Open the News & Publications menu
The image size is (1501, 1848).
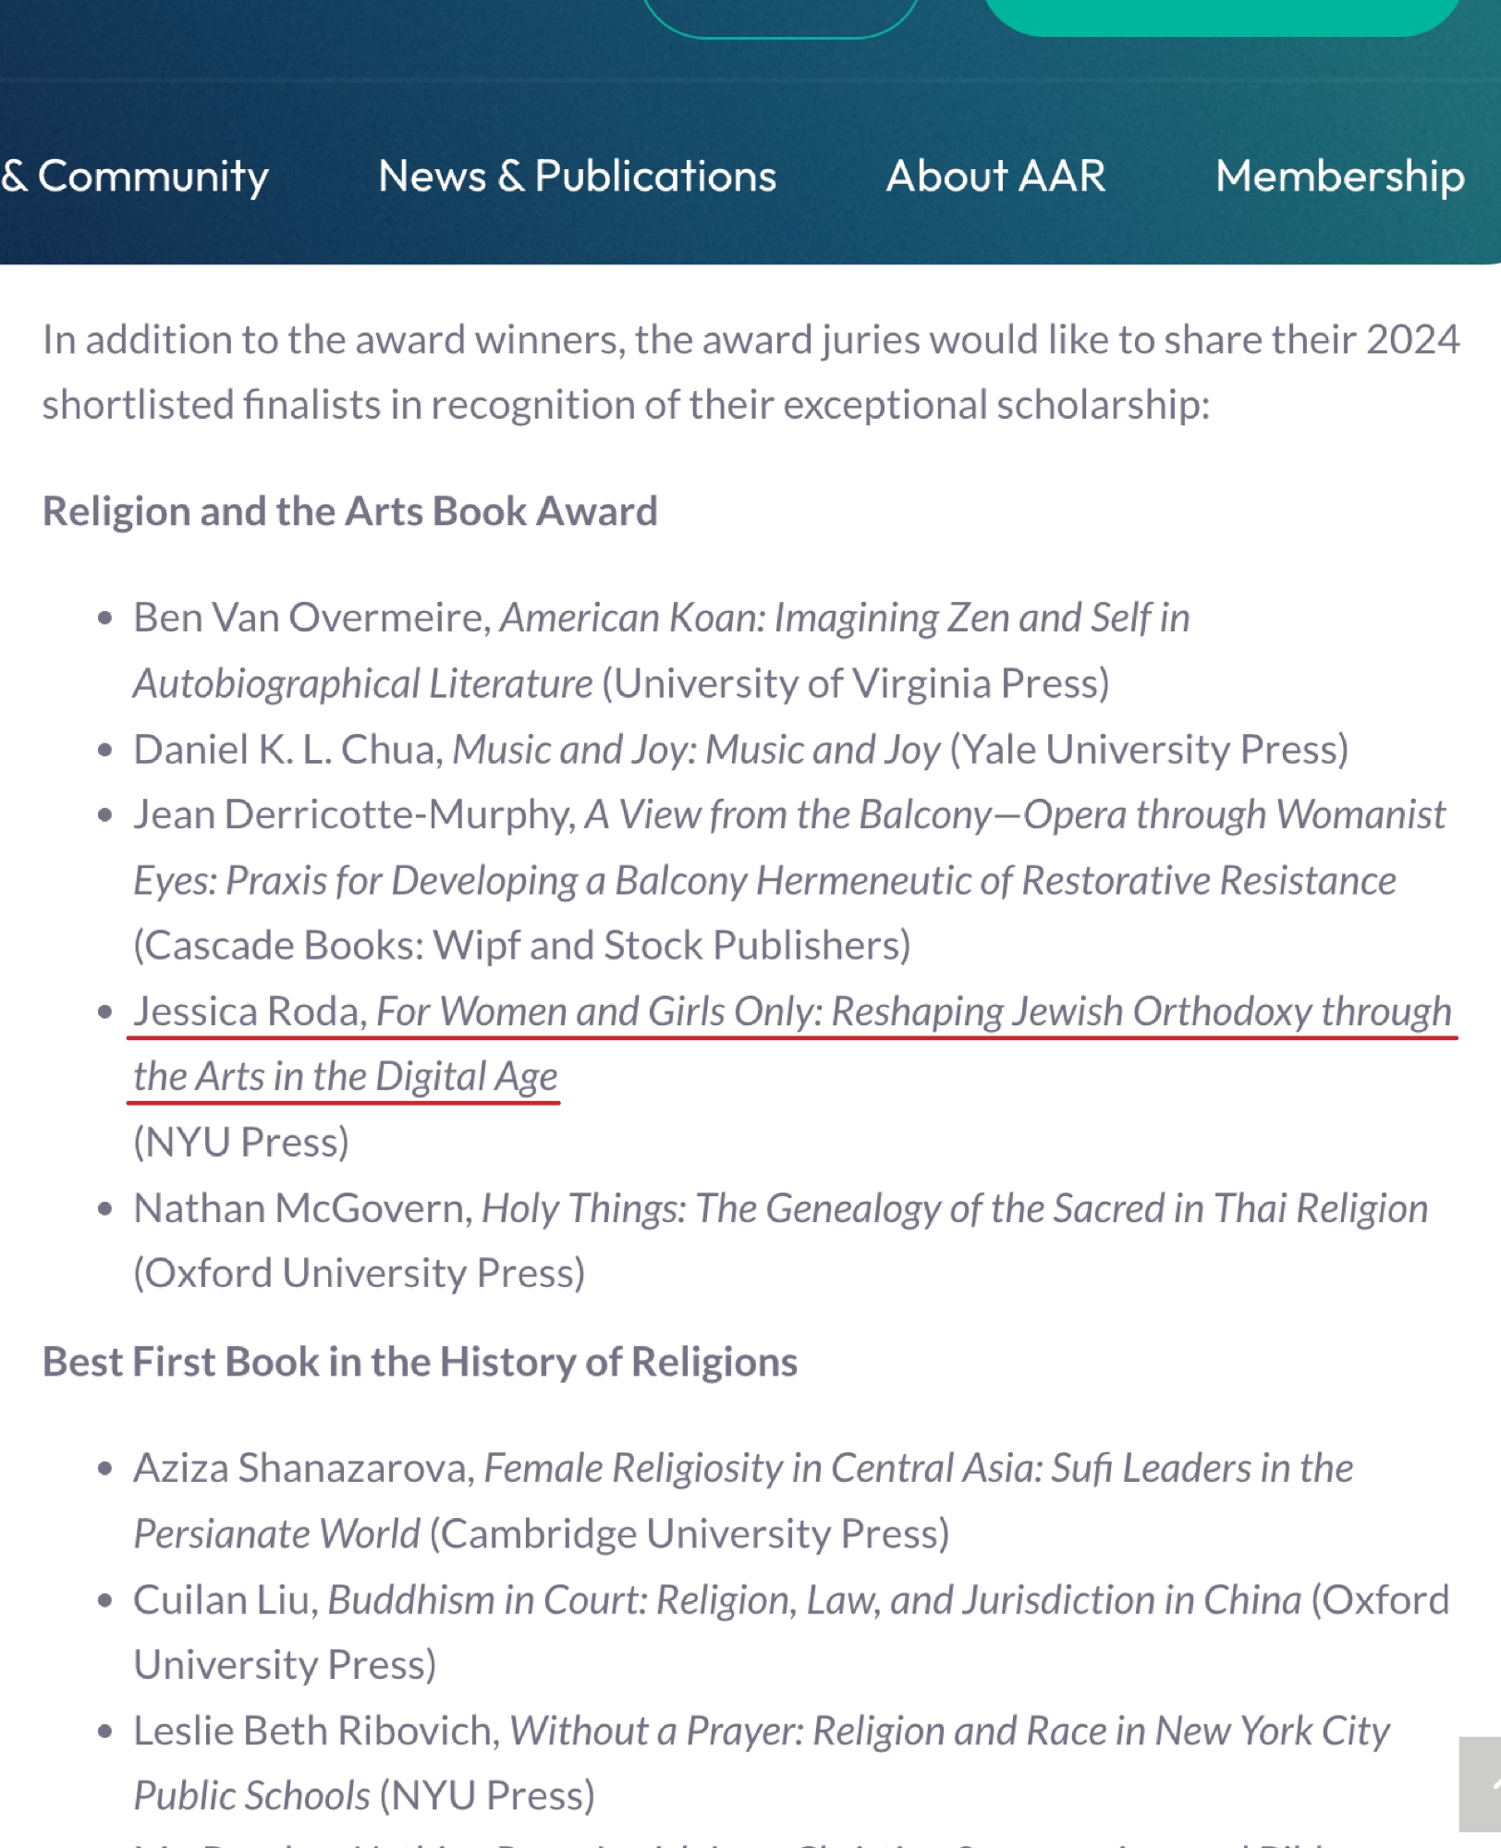[x=577, y=176]
